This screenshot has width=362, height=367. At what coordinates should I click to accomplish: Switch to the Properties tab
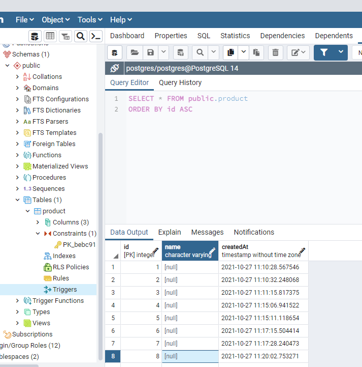pyautogui.click(x=171, y=36)
